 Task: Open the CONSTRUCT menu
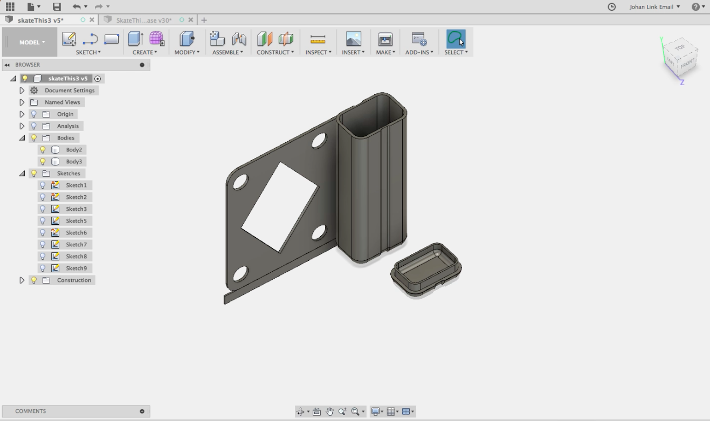pyautogui.click(x=275, y=52)
